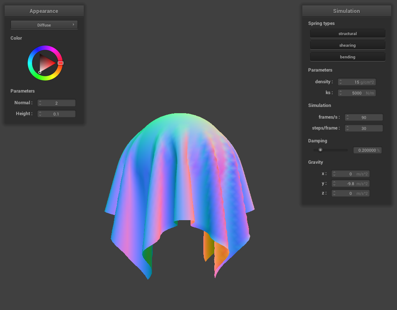Click the 'steps/frame :' label

(x=326, y=128)
